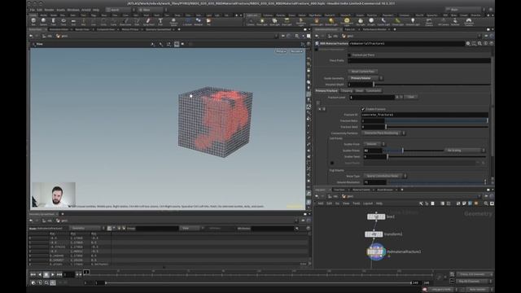Viewport: 521px width, 293px height.
Task: Select the Platonic Solids shelf tool
Action: [173, 22]
